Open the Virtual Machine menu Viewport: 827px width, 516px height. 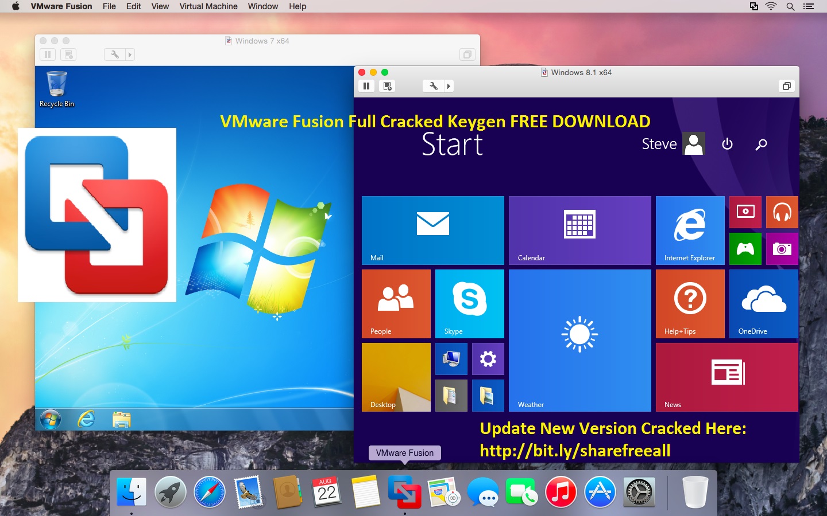tap(208, 6)
